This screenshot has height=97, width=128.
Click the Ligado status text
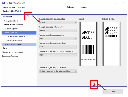point(83,7)
